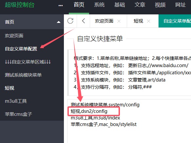The image size is (191, 143).
Task: Click the line 短视,dsn2/config in textarea
Action: (x=89, y=111)
